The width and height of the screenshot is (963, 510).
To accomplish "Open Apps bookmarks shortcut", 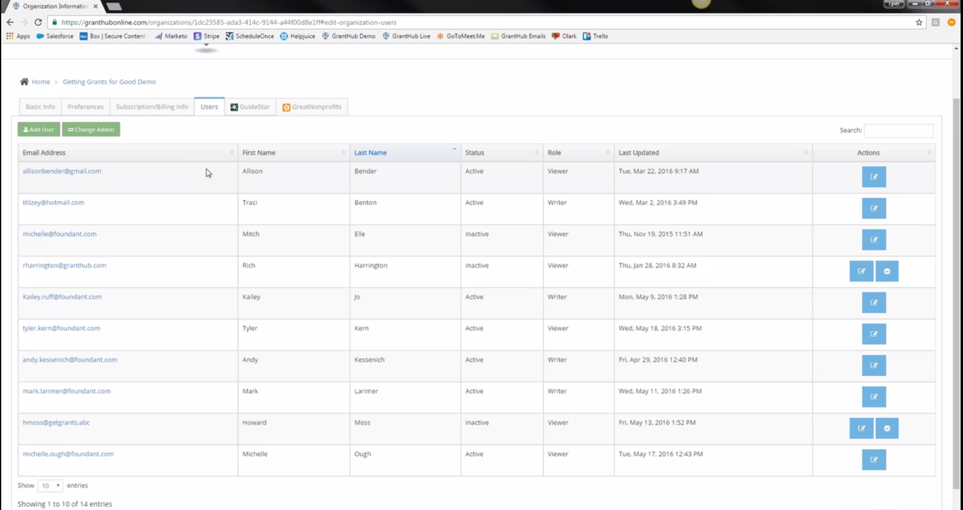I will [18, 36].
